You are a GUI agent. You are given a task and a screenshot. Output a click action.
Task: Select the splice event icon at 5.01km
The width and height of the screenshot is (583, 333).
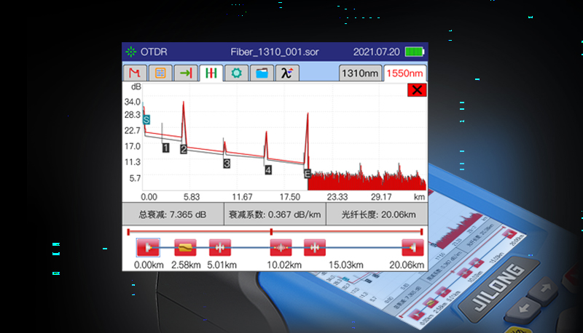(220, 247)
